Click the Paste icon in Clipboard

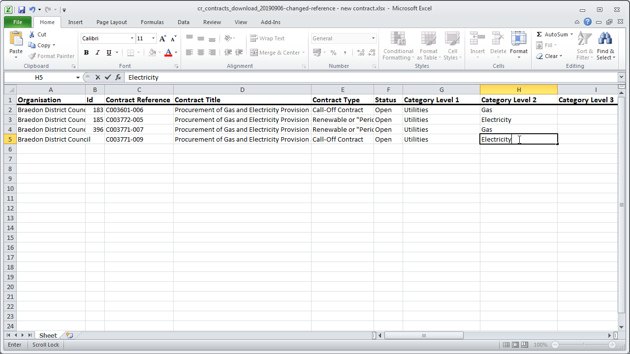[x=16, y=40]
